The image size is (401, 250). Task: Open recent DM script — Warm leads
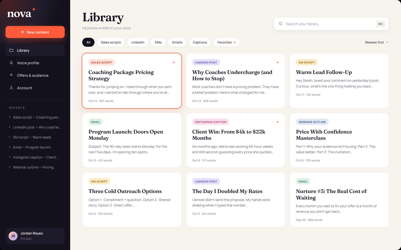coord(35,137)
